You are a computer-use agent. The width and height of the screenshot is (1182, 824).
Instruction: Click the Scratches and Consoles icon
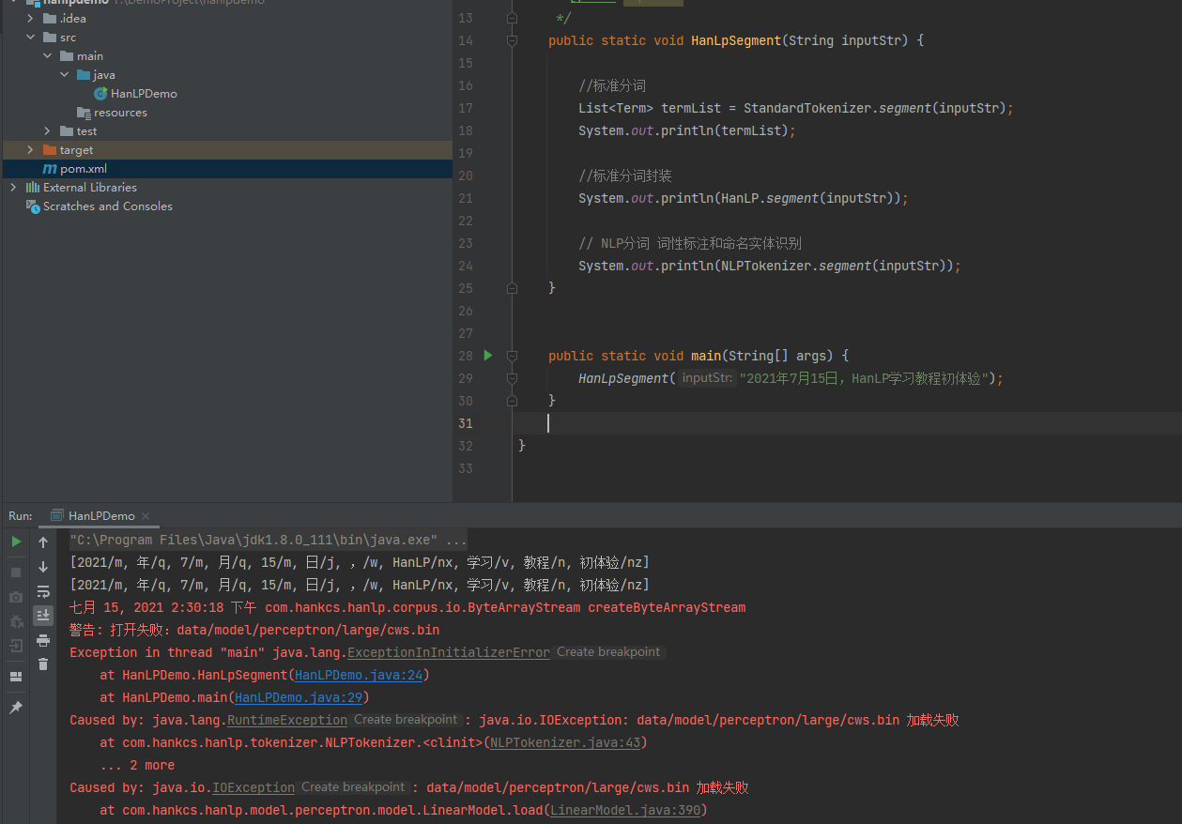pyautogui.click(x=33, y=206)
